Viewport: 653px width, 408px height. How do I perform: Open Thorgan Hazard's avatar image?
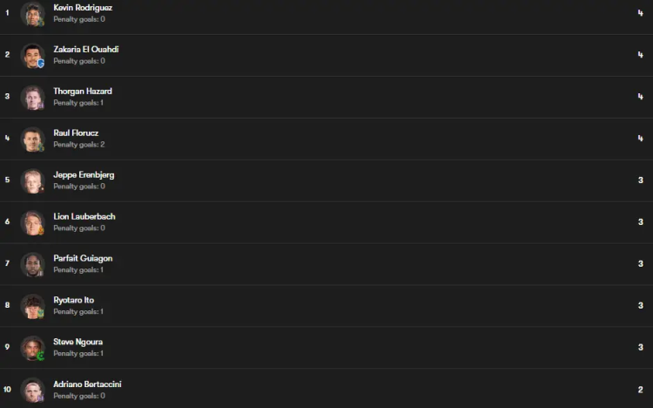32,97
